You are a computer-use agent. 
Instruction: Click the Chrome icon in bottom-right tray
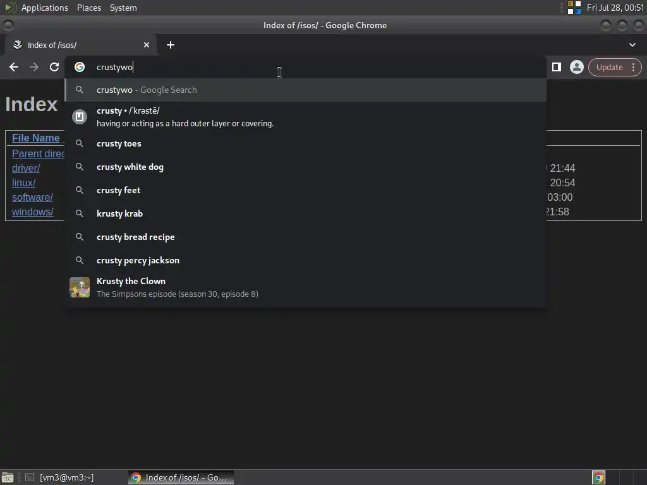(x=598, y=477)
